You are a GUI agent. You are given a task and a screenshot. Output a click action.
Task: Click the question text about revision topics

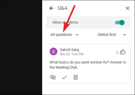click(88, 65)
